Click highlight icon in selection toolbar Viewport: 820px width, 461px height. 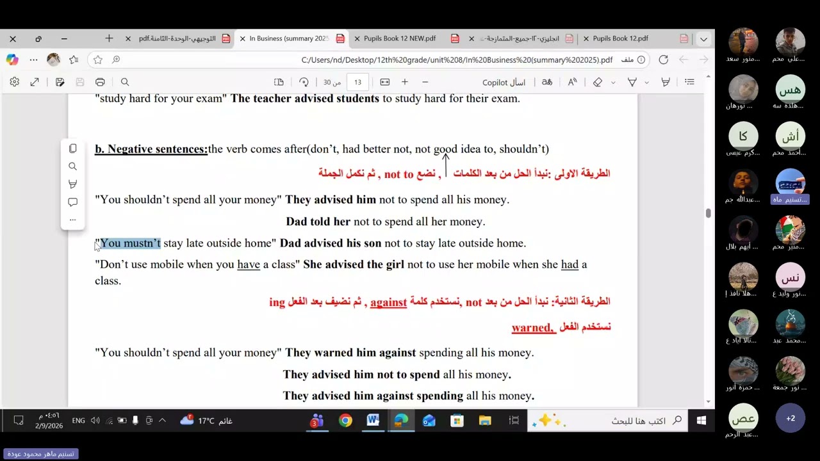(x=72, y=184)
